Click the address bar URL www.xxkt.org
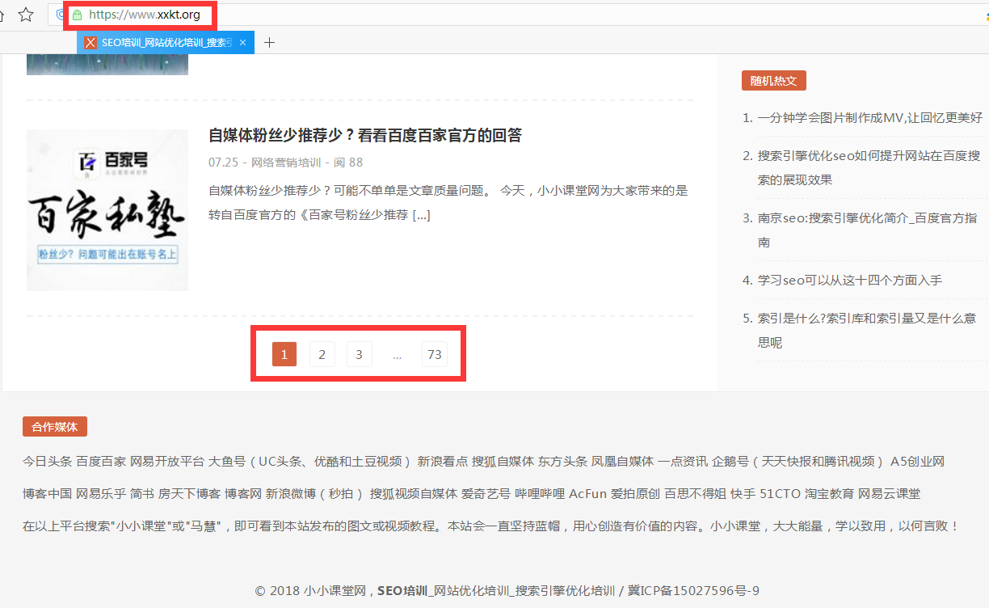Image resolution: width=989 pixels, height=608 pixels. coord(145,15)
